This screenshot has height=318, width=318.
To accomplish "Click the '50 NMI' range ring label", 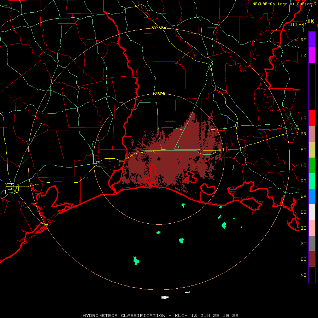I will (159, 93).
